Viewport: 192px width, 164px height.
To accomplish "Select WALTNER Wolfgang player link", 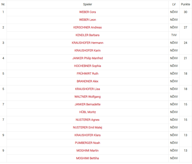I will (x=88, y=97).
